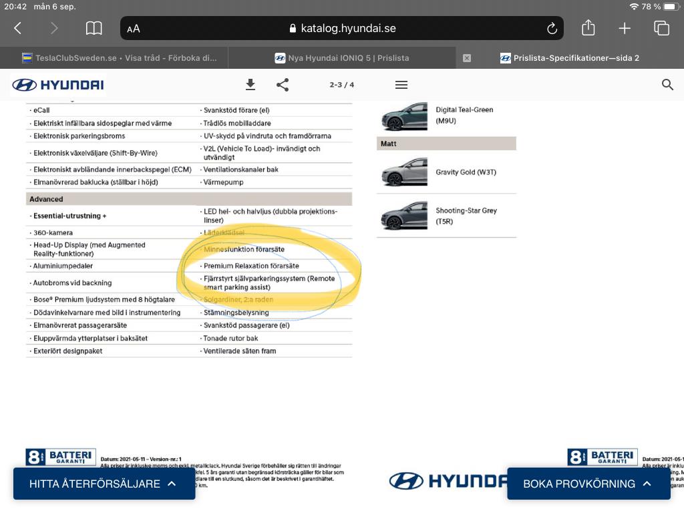684x513 pixels.
Task: Download the catalog PDF
Action: tap(250, 85)
